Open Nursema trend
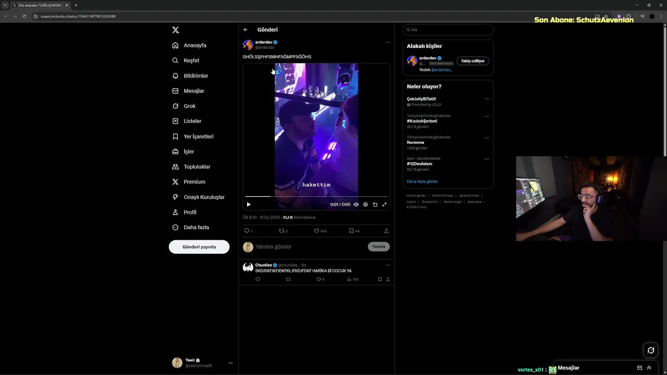 click(x=415, y=142)
